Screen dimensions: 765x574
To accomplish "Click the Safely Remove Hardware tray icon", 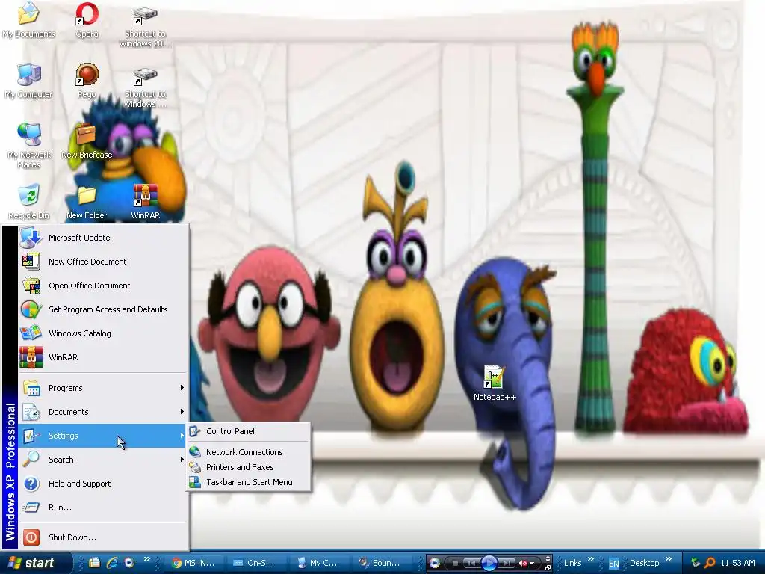I will click(695, 563).
